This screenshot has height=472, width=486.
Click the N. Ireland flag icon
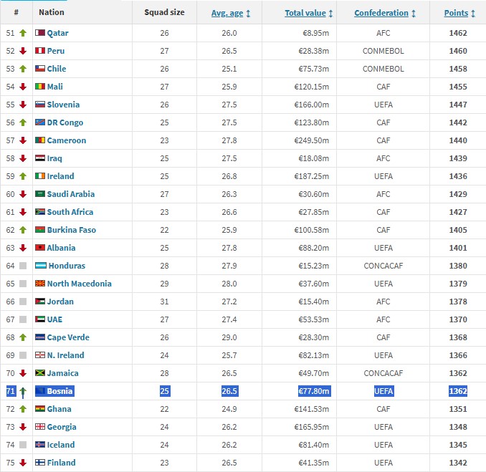pyautogui.click(x=40, y=355)
